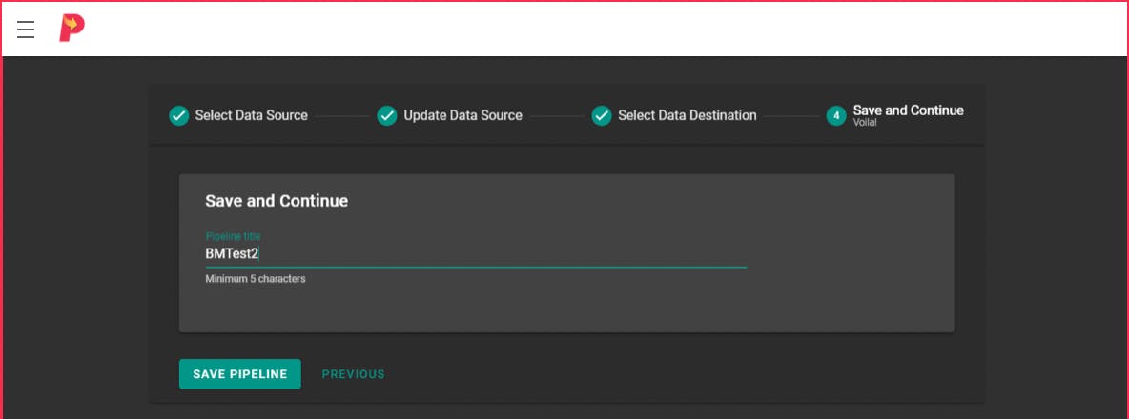
Task: Select the Save and Continue step label
Action: coord(908,110)
